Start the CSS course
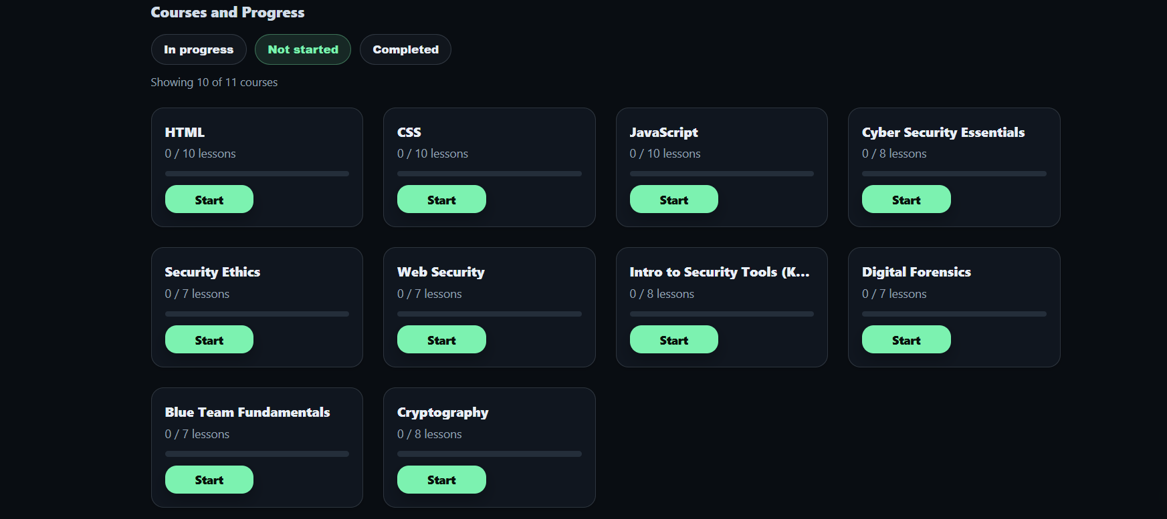 pyautogui.click(x=441, y=200)
